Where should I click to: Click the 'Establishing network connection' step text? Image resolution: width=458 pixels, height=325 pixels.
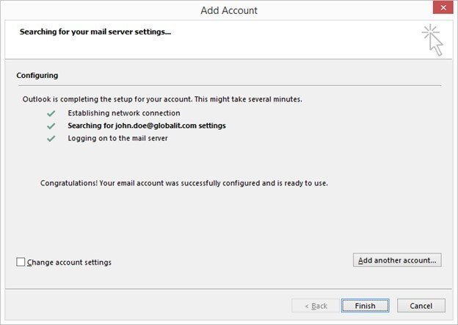click(x=123, y=113)
